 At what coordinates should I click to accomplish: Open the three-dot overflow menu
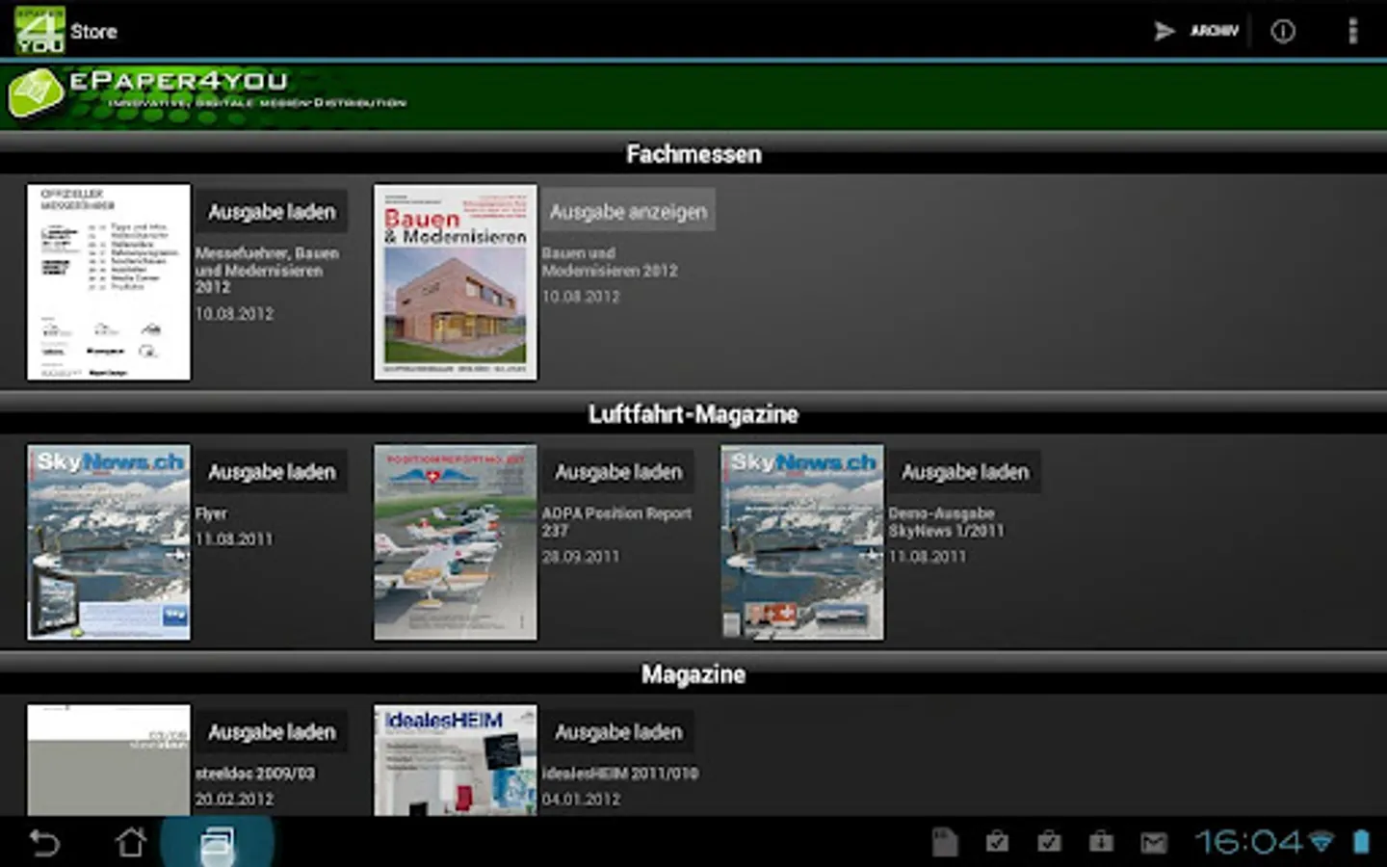[1352, 31]
